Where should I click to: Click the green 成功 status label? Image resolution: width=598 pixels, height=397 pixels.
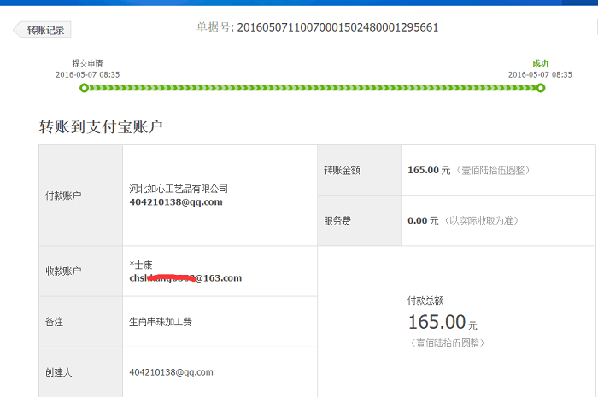pyautogui.click(x=540, y=63)
